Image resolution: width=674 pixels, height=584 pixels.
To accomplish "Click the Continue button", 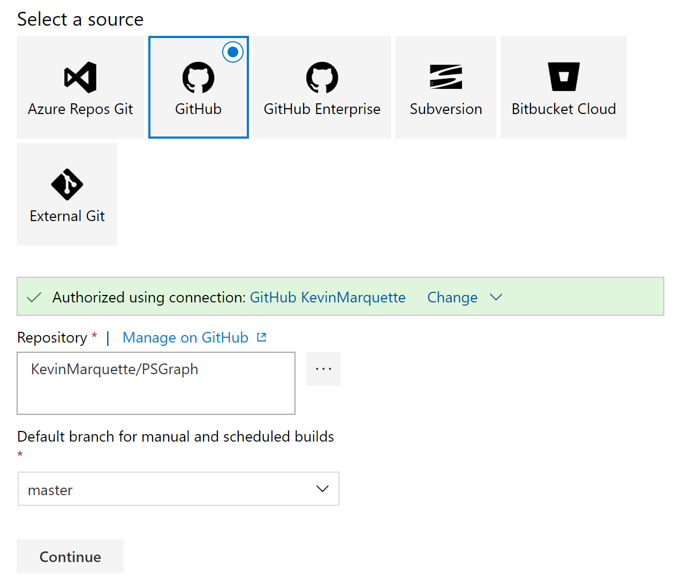I will click(70, 557).
